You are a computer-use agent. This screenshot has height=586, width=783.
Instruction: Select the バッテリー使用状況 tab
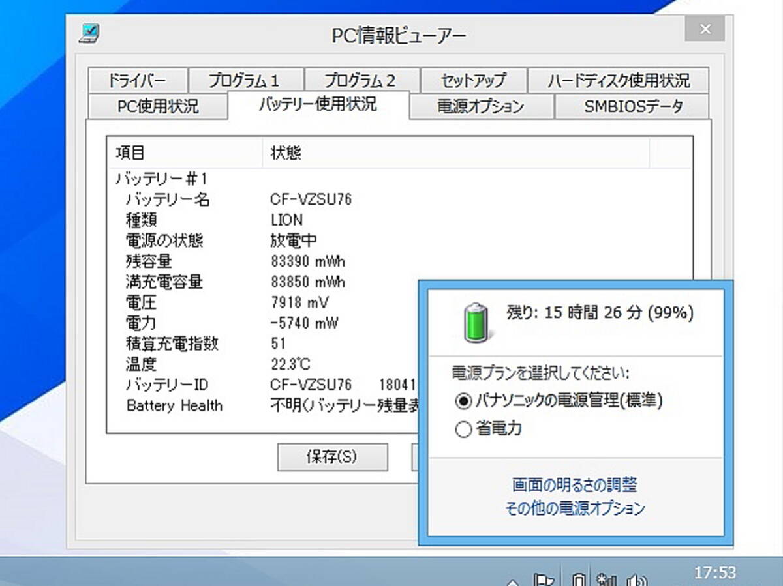tap(318, 104)
